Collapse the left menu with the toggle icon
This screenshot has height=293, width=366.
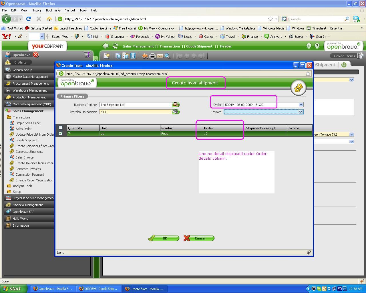pyautogui.click(x=87, y=54)
